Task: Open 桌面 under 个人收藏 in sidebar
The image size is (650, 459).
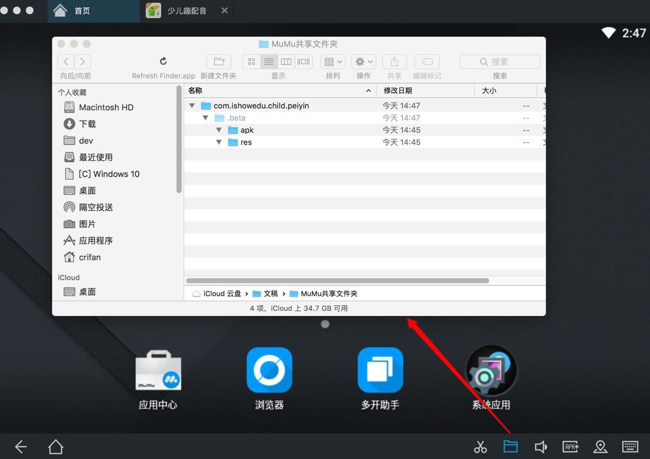Action: click(x=87, y=190)
